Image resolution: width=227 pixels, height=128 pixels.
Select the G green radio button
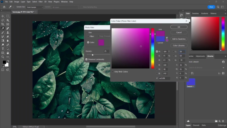tap(157, 69)
